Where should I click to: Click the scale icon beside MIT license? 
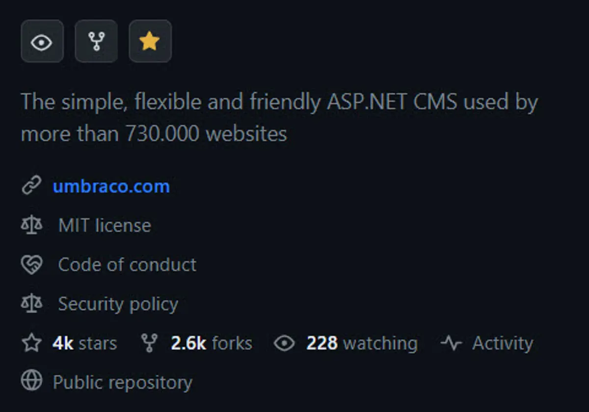click(x=32, y=226)
